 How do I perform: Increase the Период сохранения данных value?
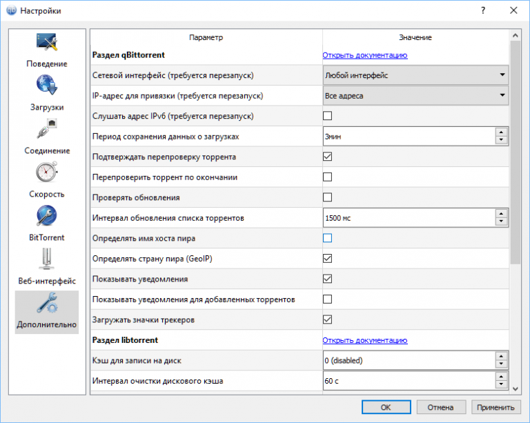[502, 132]
